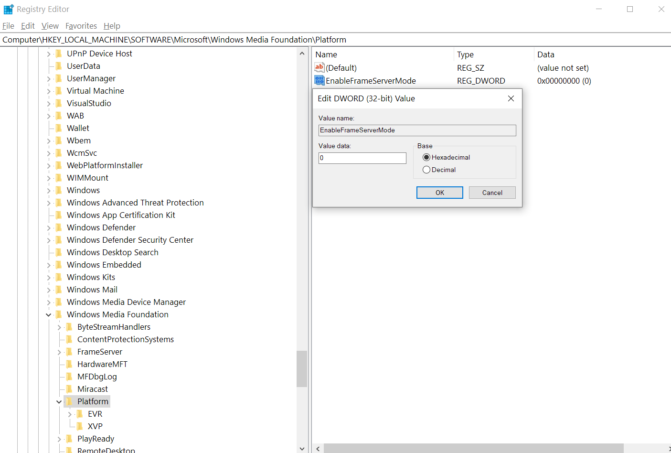
Task: Collapse the Windows Media Foundation key
Action: tap(49, 314)
